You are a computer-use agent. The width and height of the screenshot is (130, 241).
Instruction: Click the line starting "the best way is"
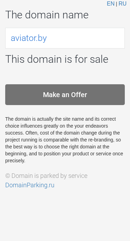click(57, 147)
